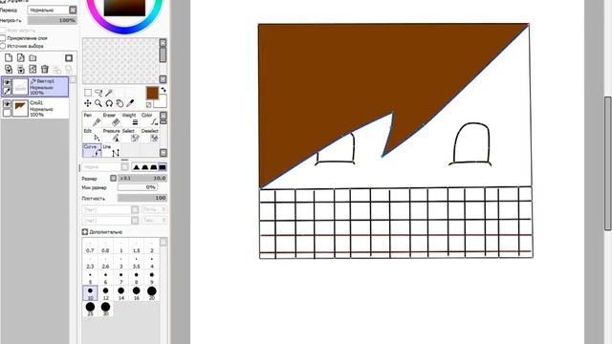Choose the vector Eraser tool
This screenshot has height=344, width=612.
point(111,119)
